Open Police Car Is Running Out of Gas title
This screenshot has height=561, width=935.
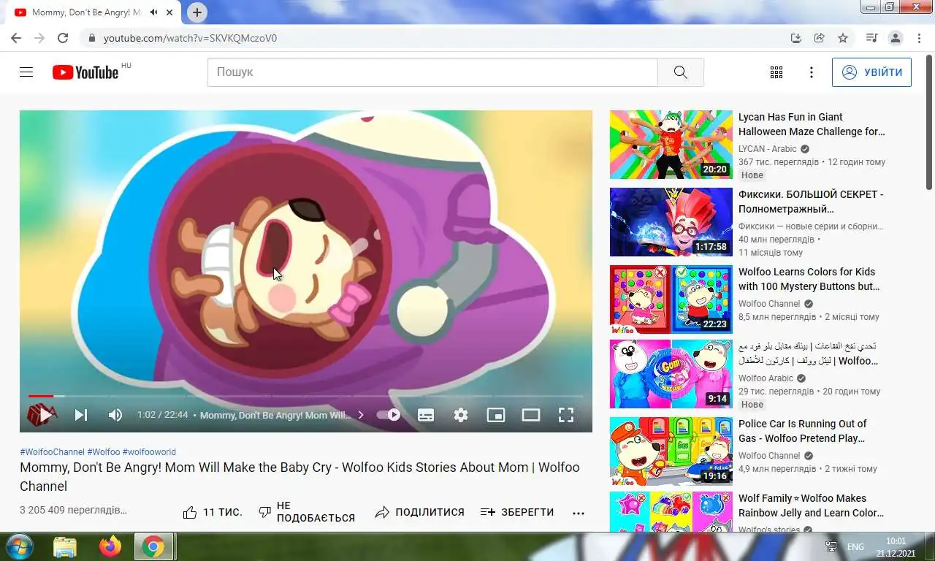(802, 431)
